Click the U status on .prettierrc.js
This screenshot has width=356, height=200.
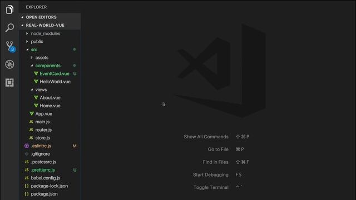pyautogui.click(x=75, y=170)
